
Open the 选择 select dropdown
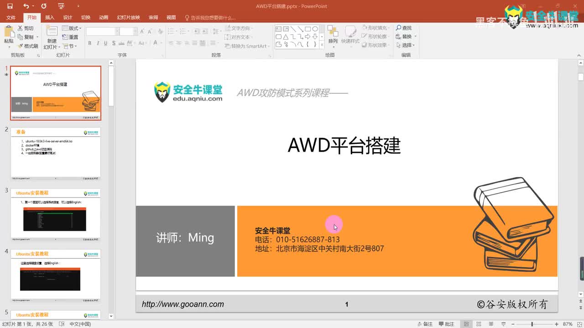[x=406, y=45]
